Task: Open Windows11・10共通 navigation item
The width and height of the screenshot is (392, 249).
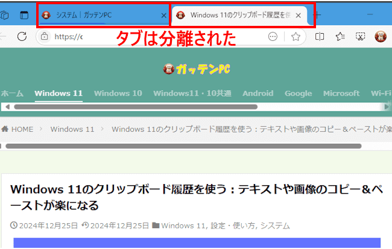Action: coord(192,93)
